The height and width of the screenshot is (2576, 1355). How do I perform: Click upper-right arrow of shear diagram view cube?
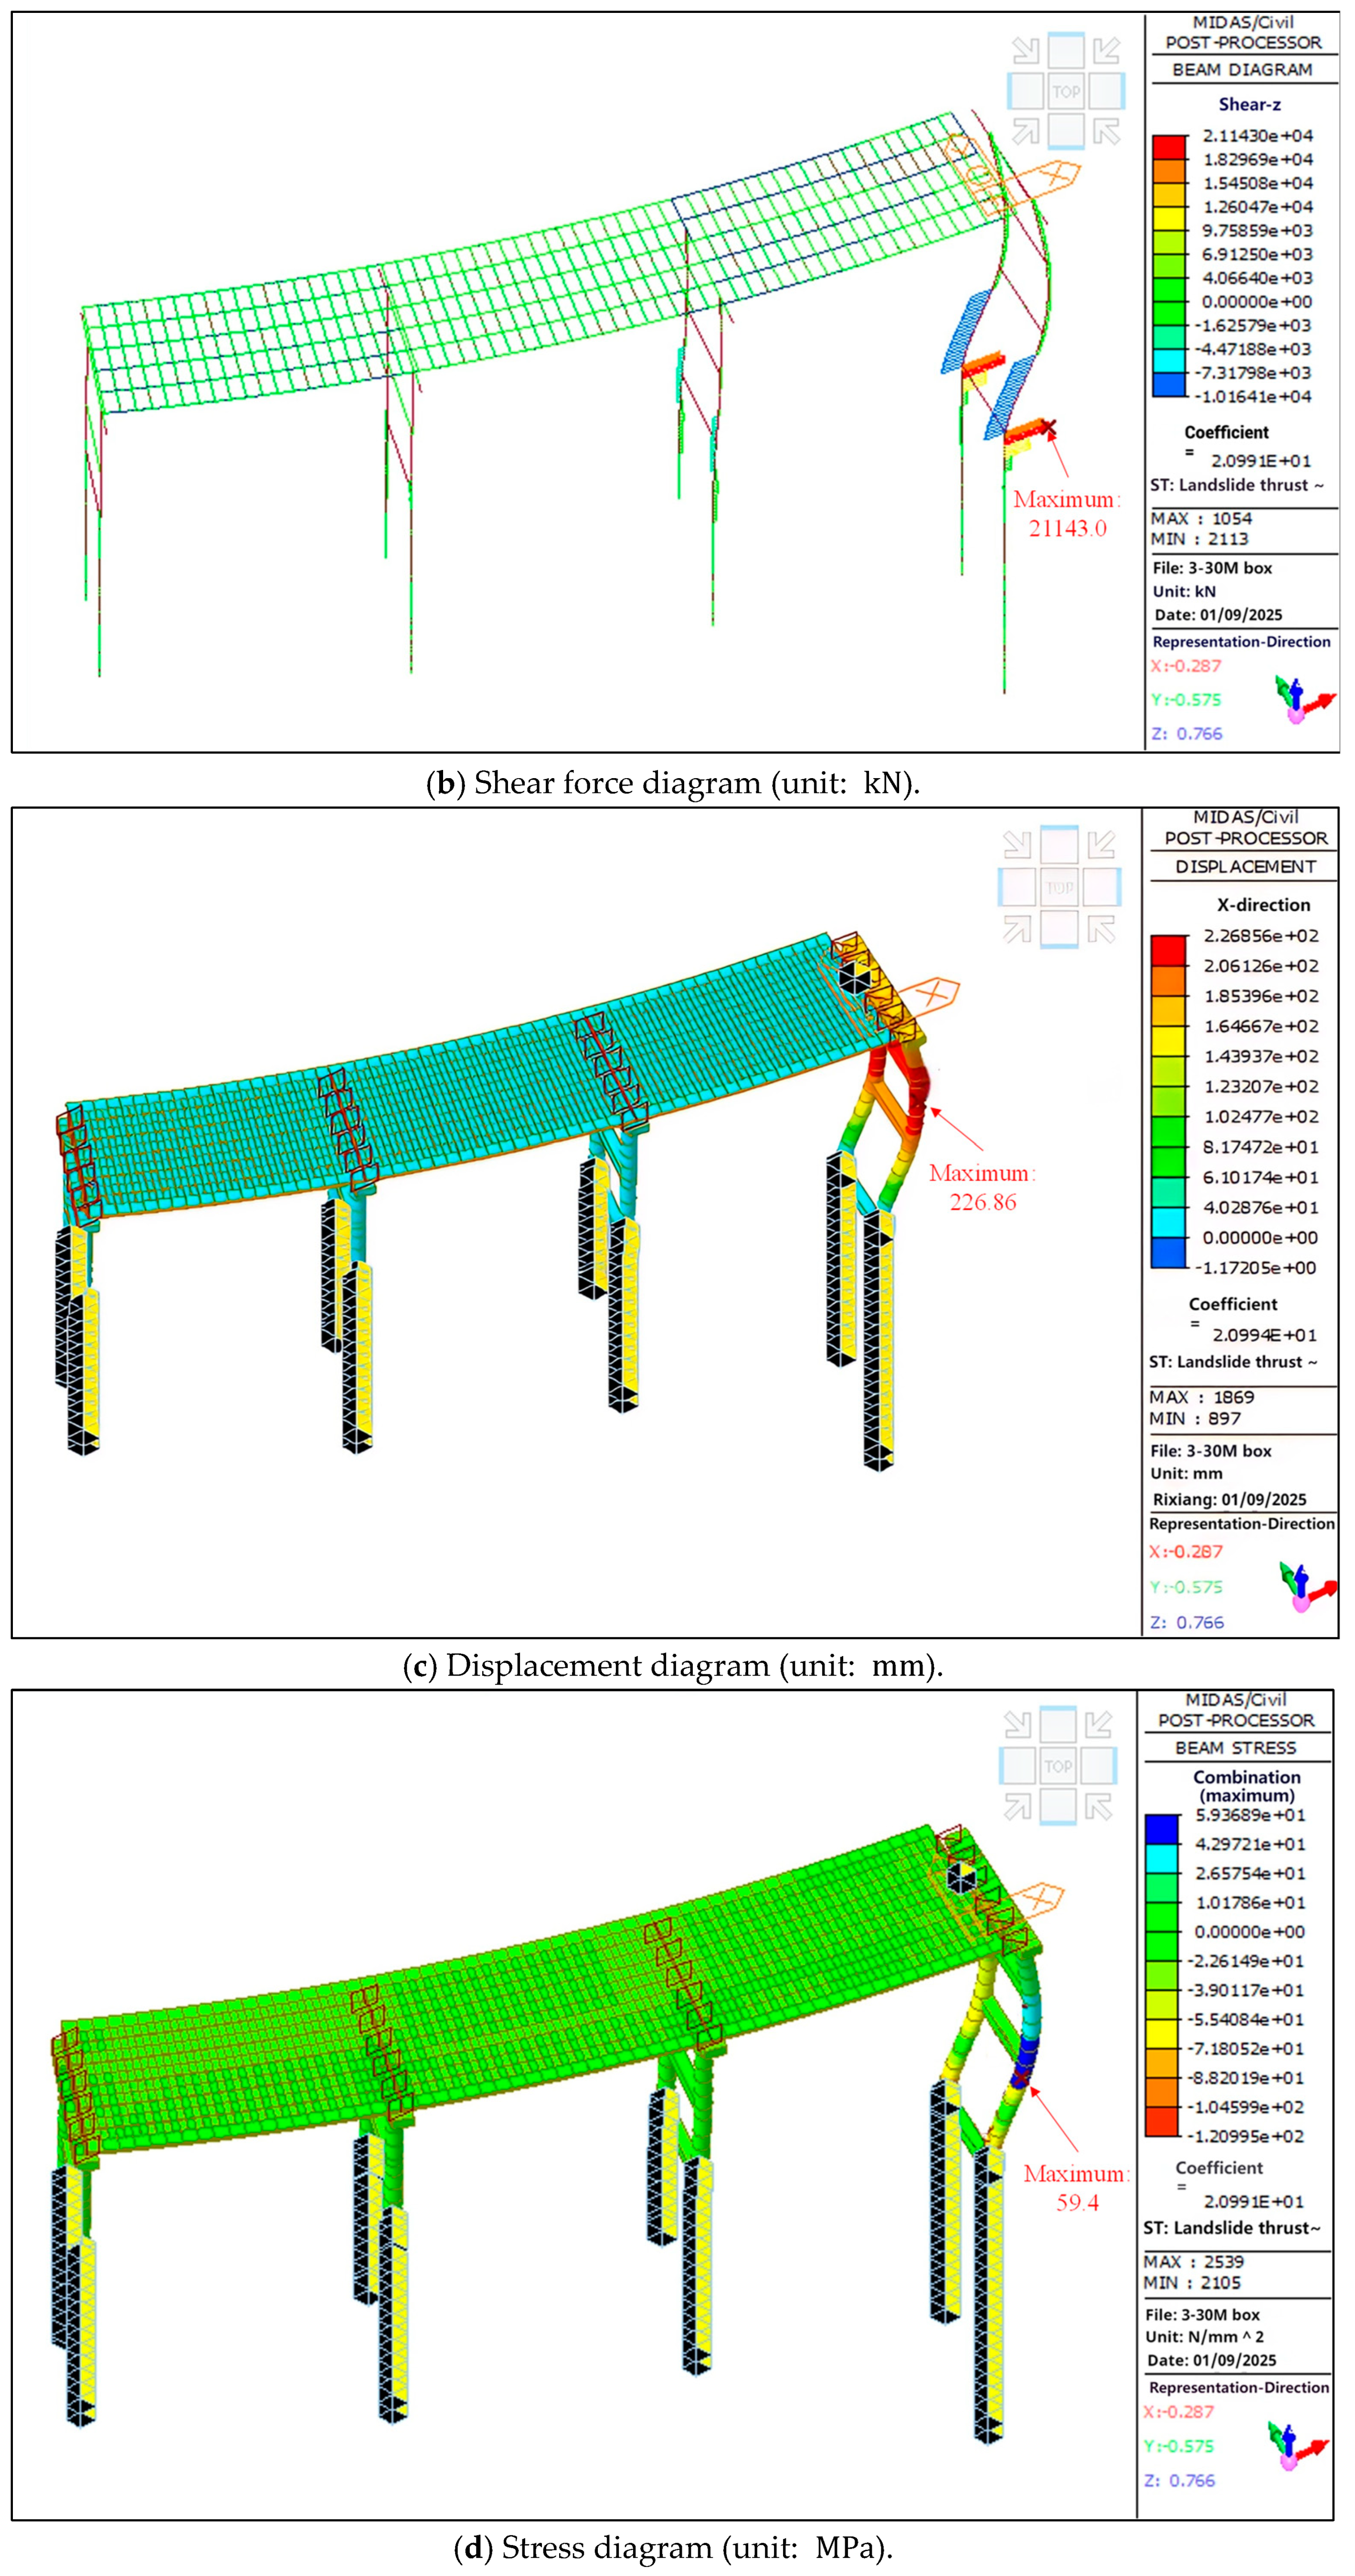coord(1106,50)
